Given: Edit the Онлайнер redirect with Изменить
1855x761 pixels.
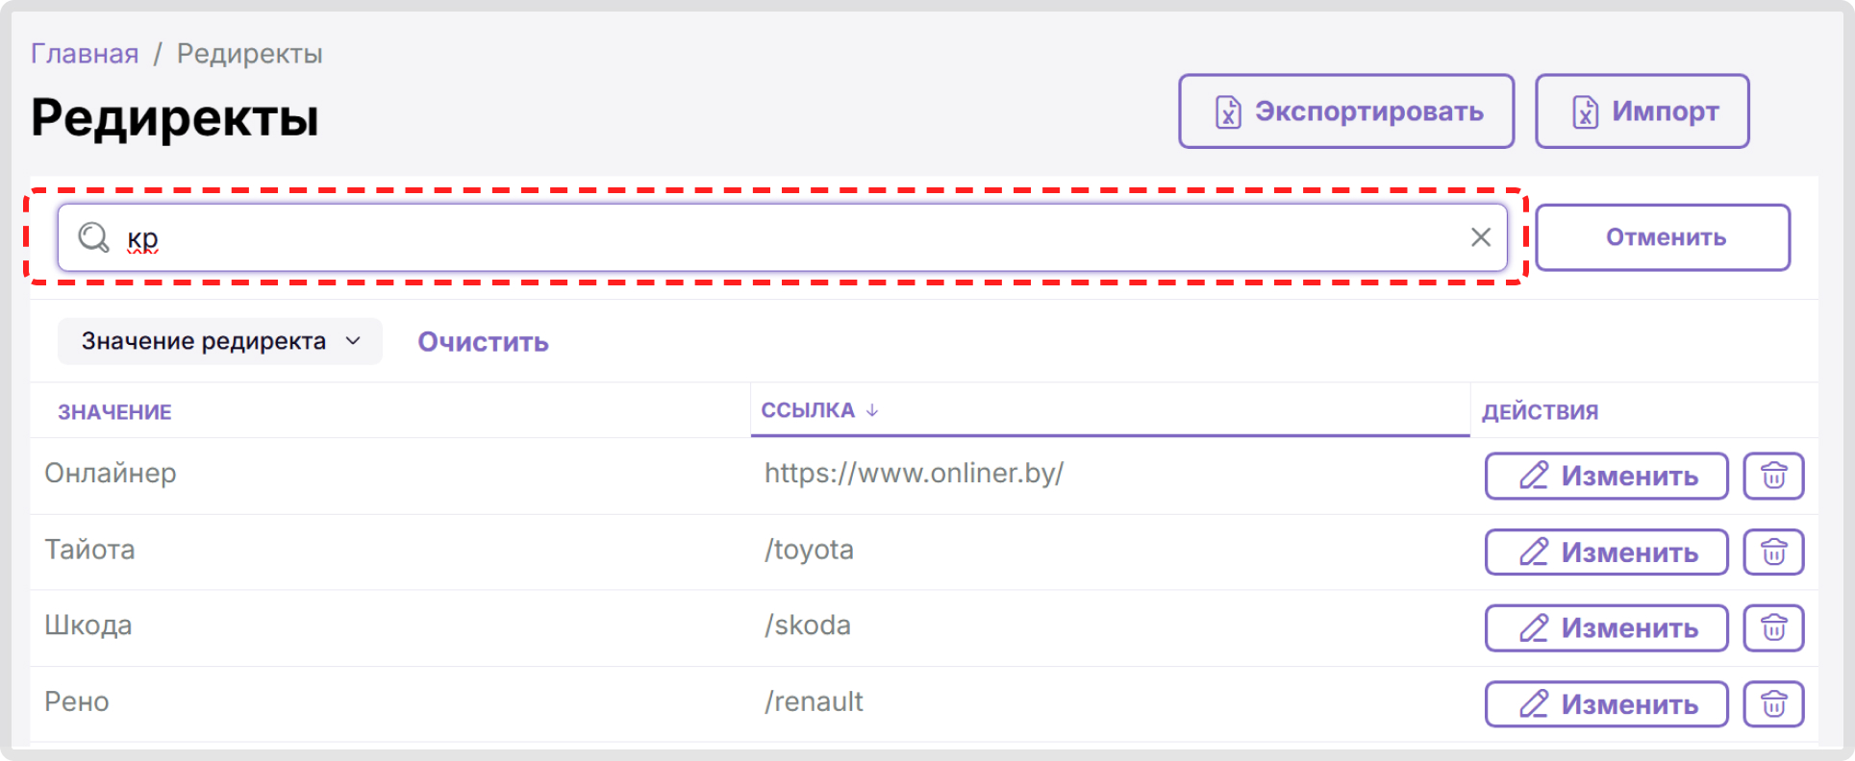Looking at the screenshot, I should (1606, 476).
